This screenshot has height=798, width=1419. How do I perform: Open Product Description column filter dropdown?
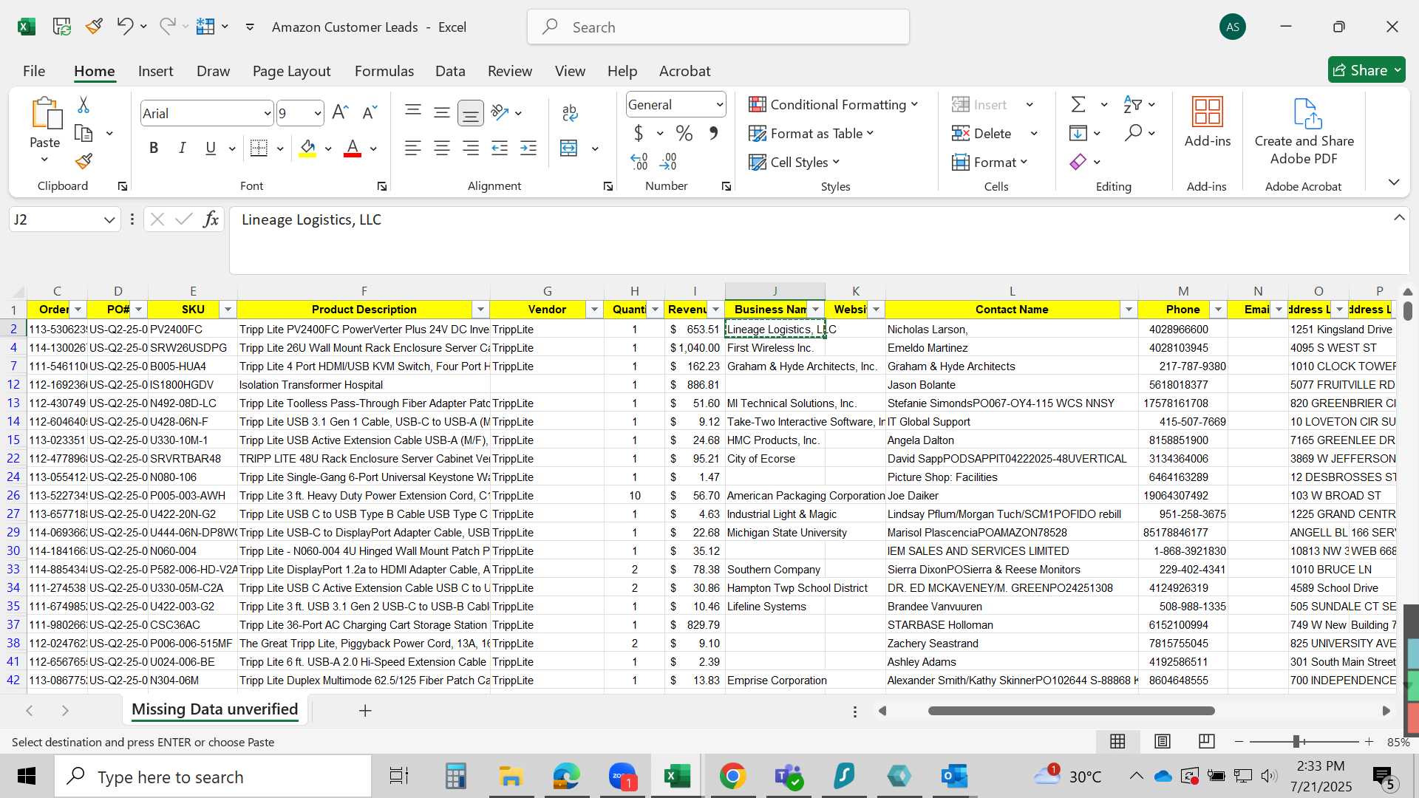480,310
